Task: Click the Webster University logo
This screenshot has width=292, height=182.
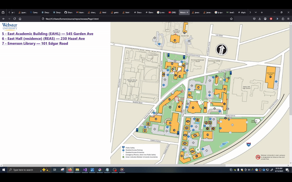Action: (10, 27)
